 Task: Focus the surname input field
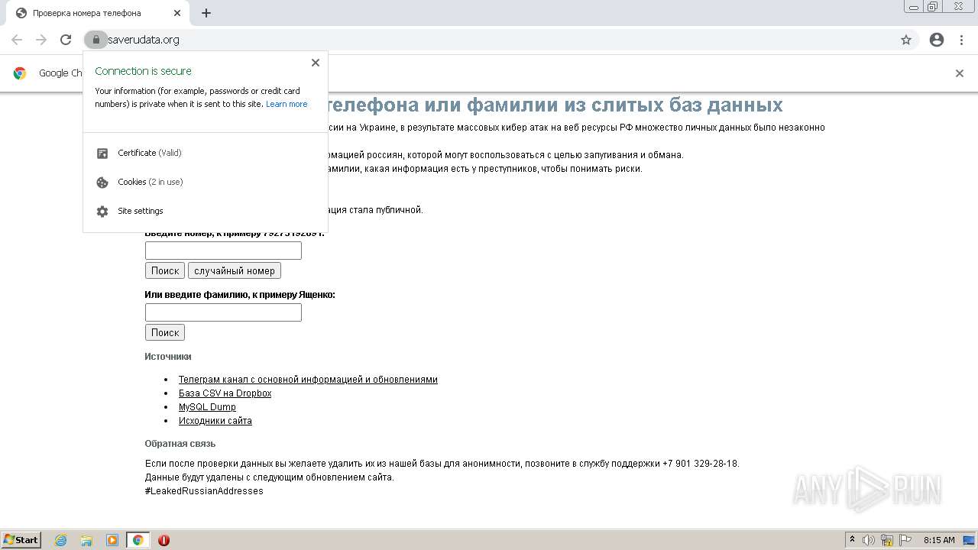pos(223,312)
